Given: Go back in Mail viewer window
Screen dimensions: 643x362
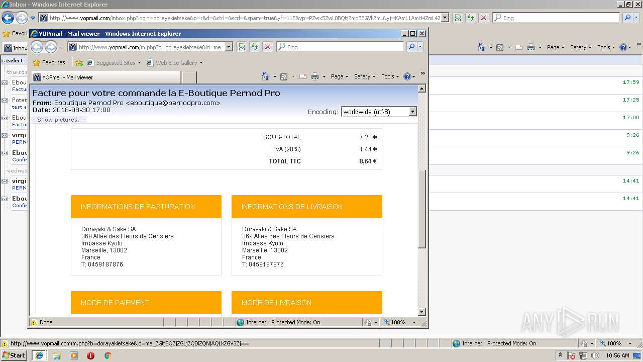Looking at the screenshot, I should (x=37, y=47).
